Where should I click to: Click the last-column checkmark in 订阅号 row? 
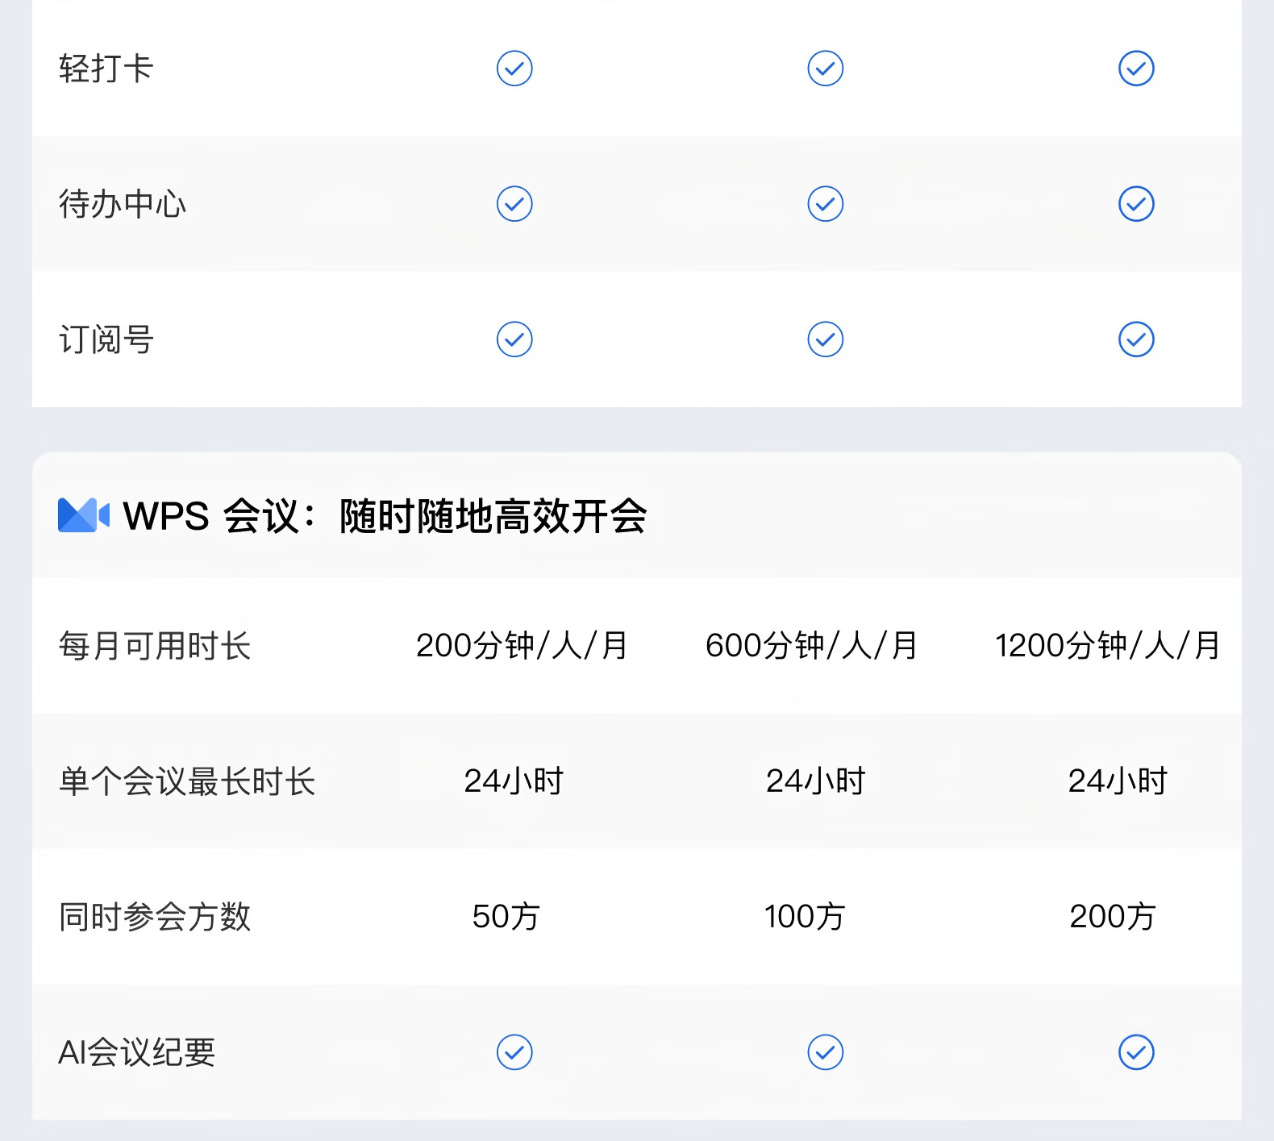tap(1136, 339)
